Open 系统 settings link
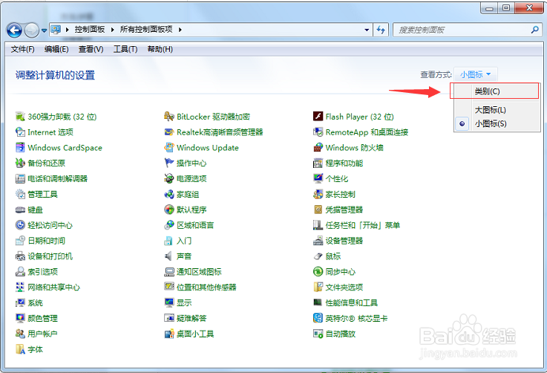Image resolution: width=547 pixels, height=373 pixels. tap(35, 303)
